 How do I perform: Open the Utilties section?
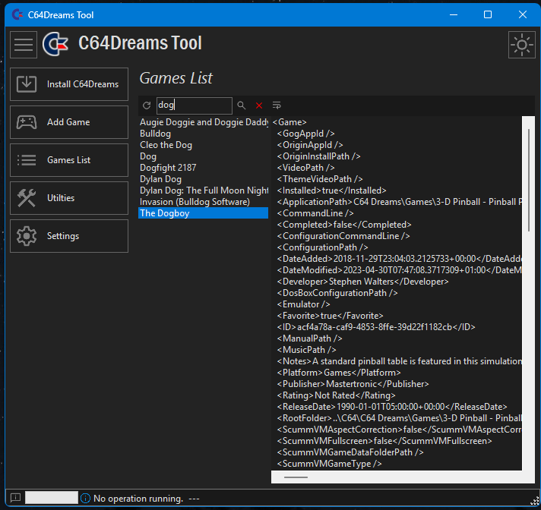[x=69, y=198]
